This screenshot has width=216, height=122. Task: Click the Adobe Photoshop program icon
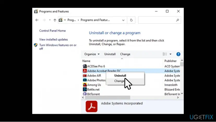tap(85, 80)
